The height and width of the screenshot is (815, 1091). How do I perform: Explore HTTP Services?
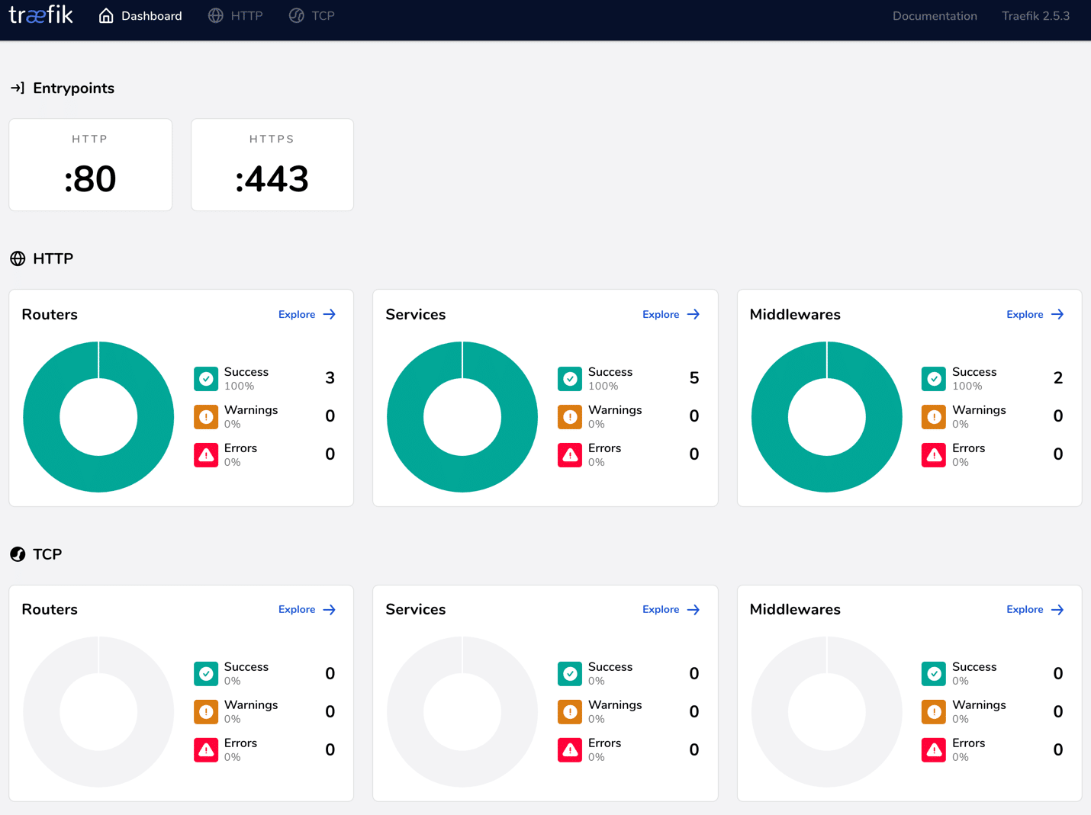tap(671, 314)
